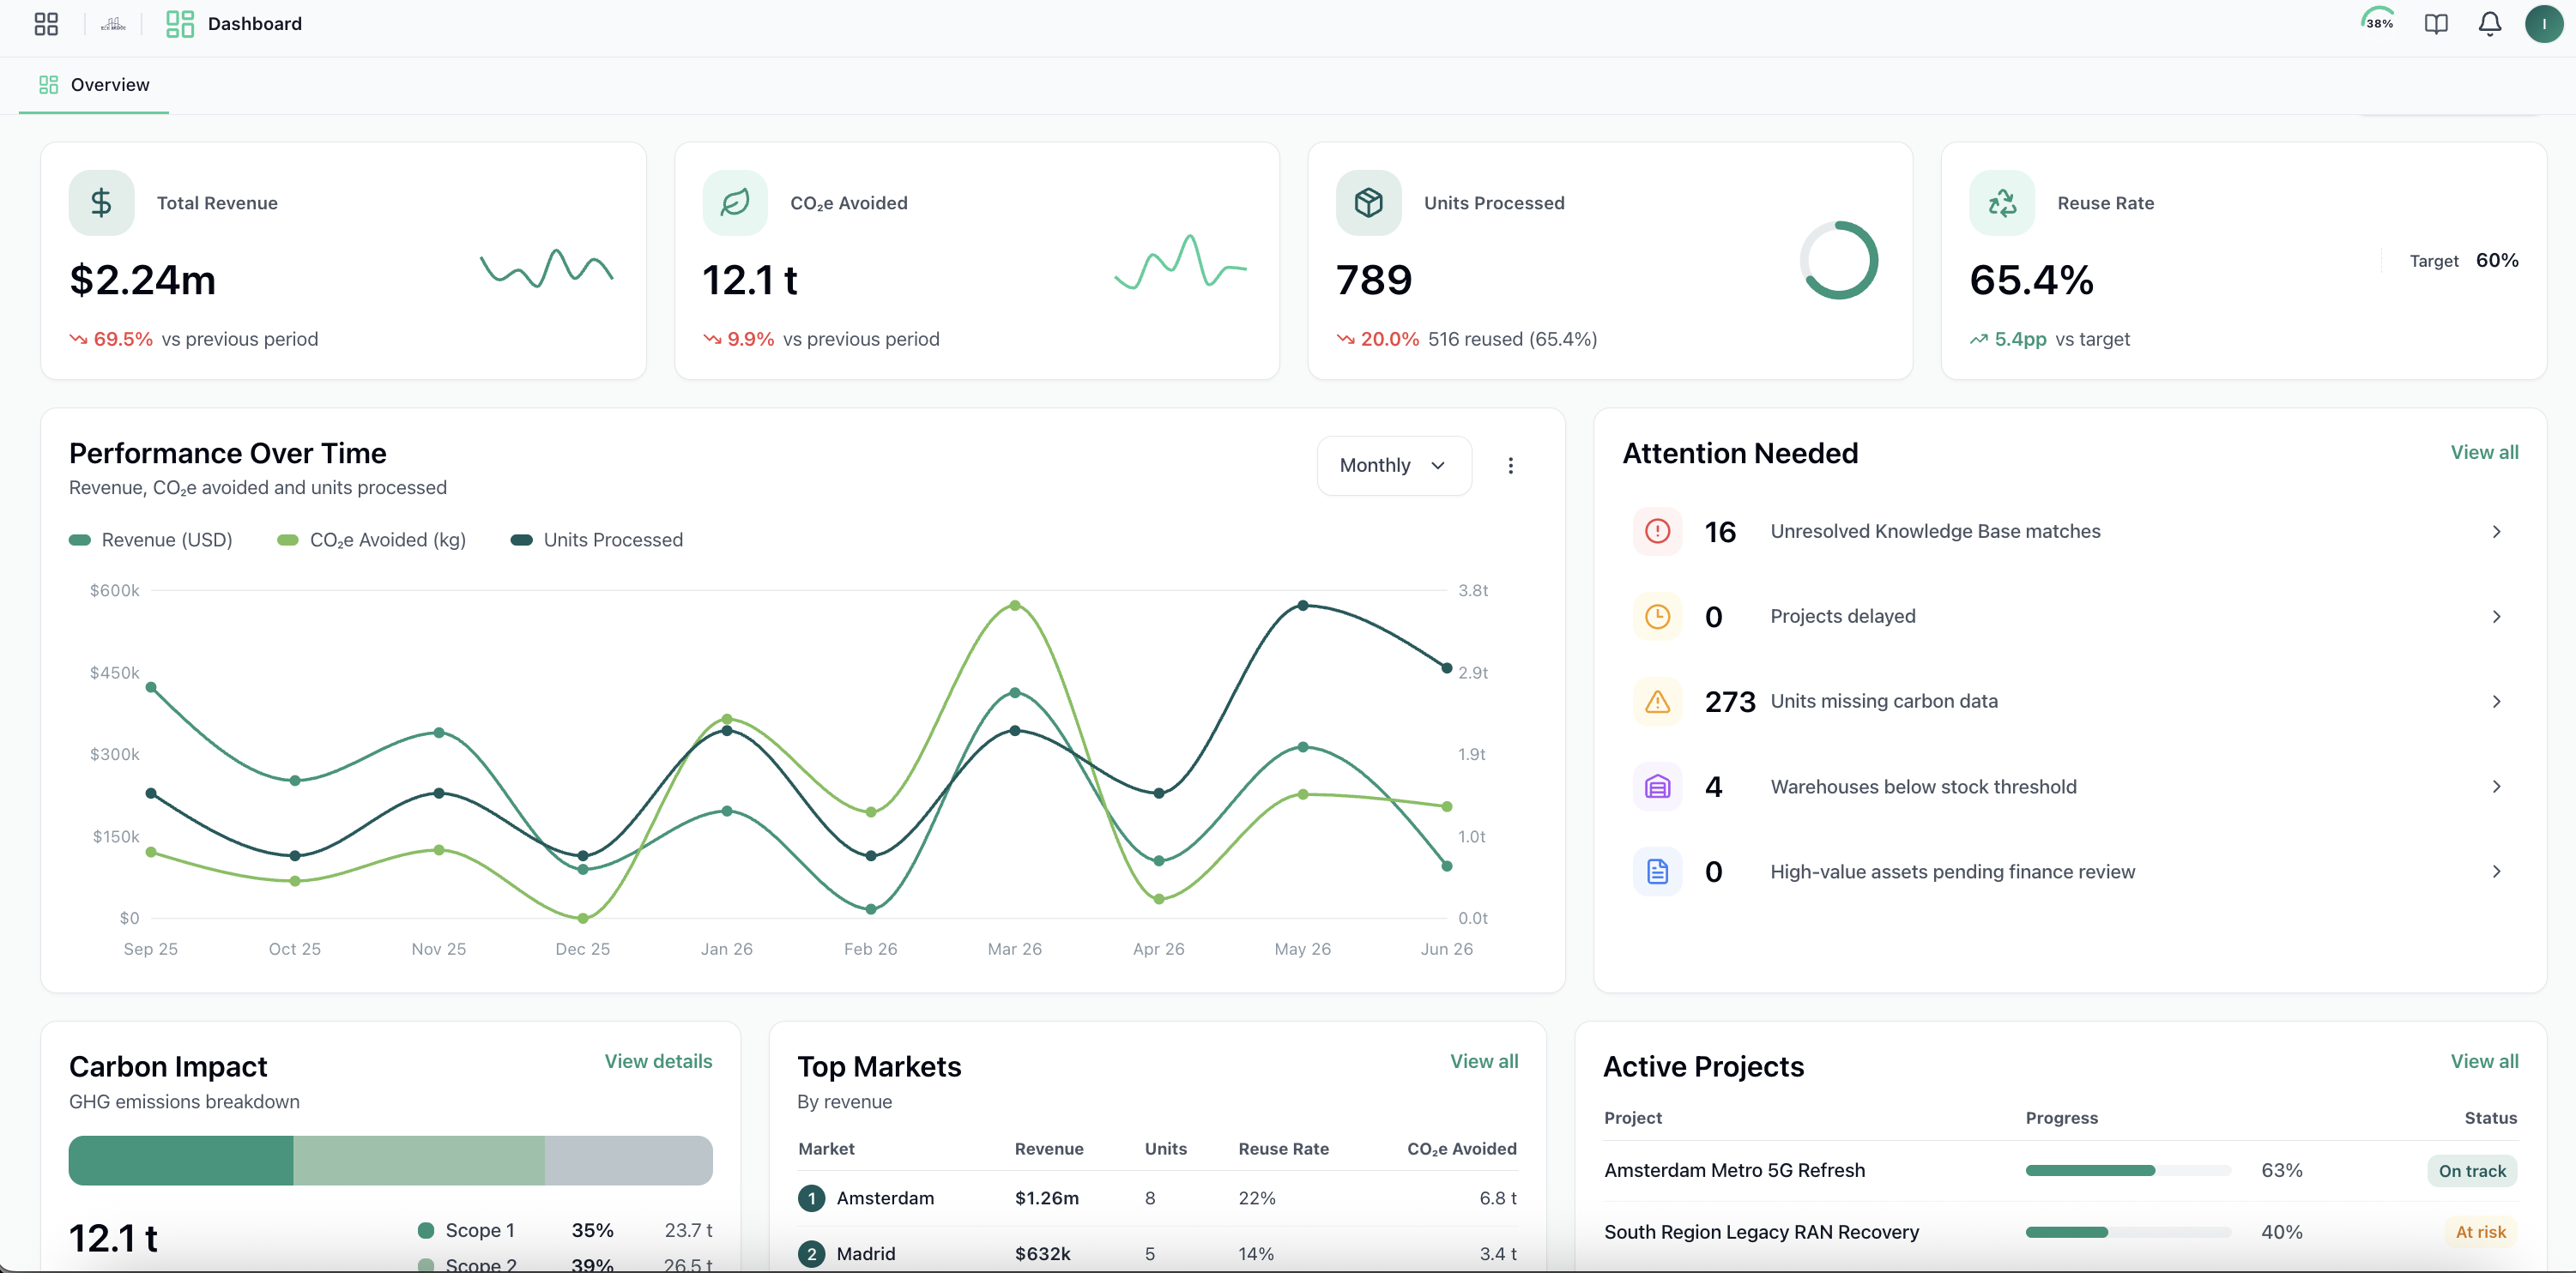Select the Overview tab
This screenshot has height=1273, width=2576.
pos(94,85)
